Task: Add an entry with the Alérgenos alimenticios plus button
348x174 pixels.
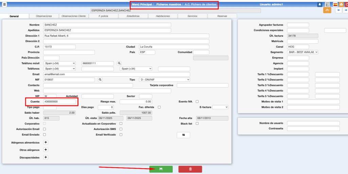Action: [x=46, y=142]
